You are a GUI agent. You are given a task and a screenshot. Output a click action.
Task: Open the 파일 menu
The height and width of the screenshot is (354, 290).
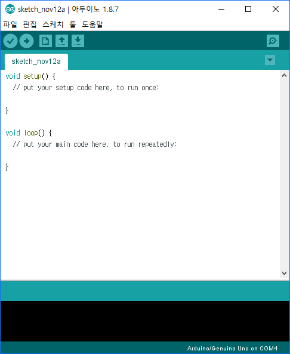10,24
